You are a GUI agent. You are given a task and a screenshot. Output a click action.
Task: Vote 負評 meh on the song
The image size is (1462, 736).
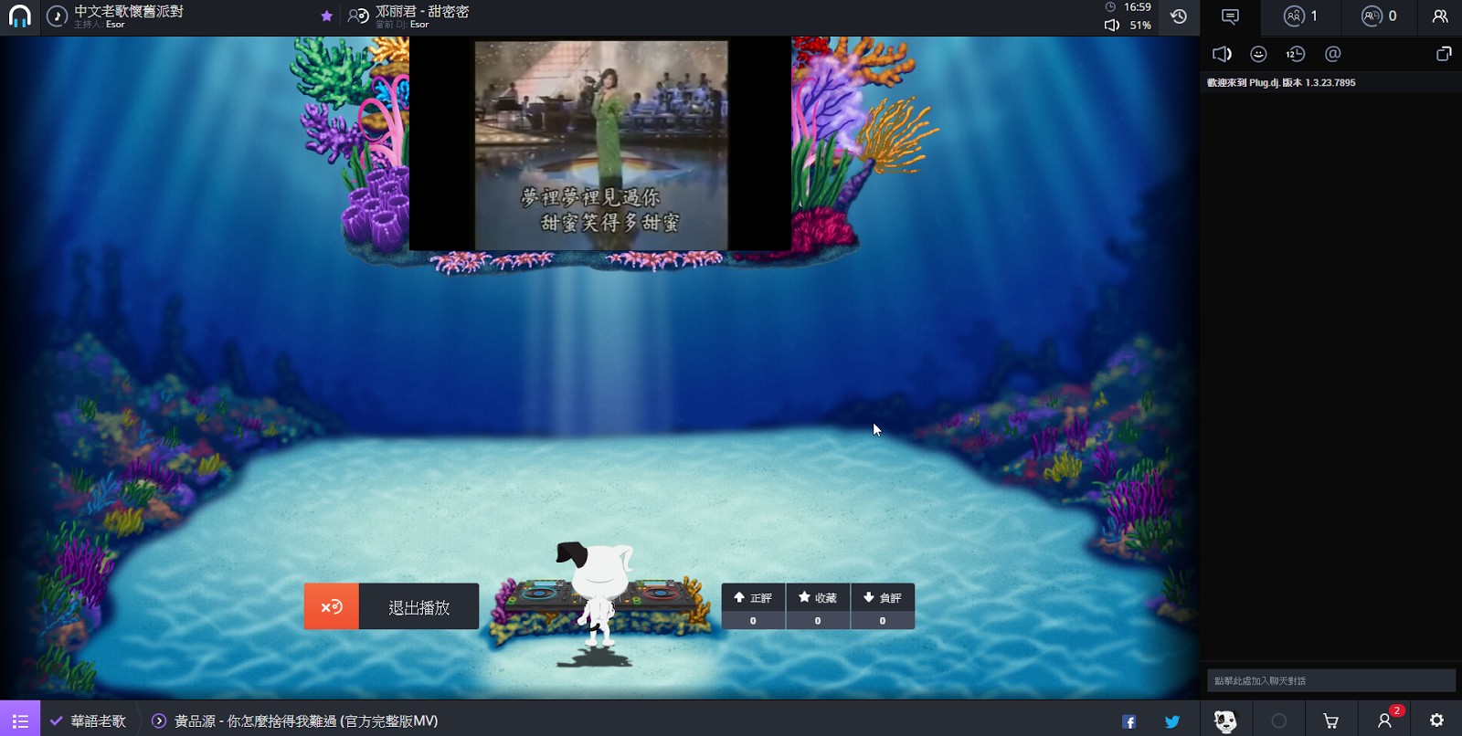coord(883,607)
